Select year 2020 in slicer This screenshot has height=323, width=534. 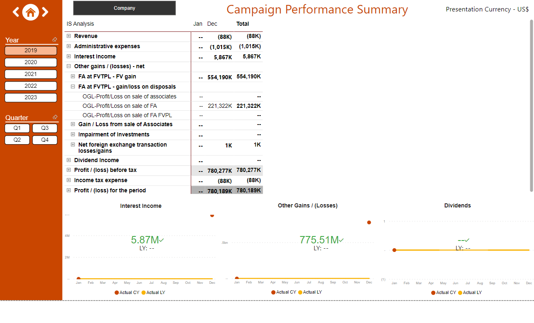(x=31, y=62)
